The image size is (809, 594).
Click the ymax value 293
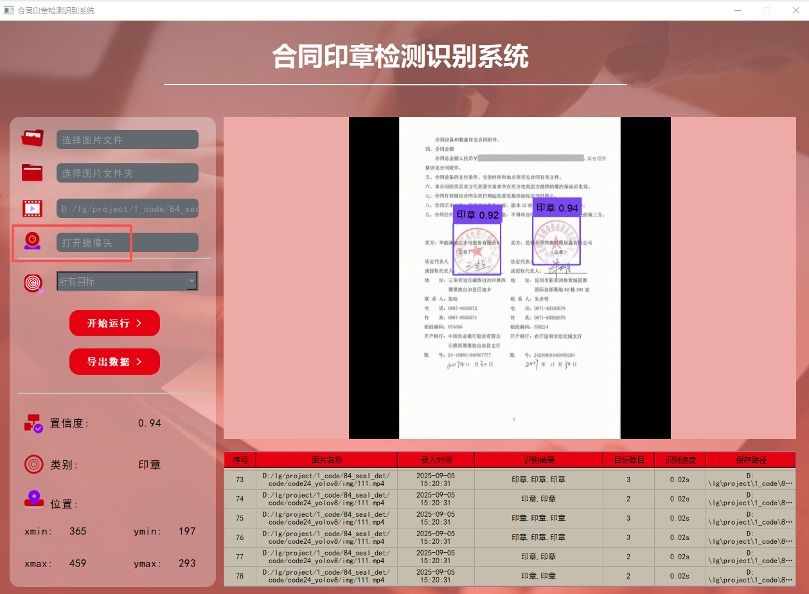(187, 563)
